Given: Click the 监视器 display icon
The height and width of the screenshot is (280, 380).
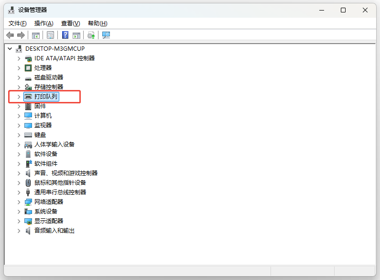Looking at the screenshot, I should pos(28,125).
